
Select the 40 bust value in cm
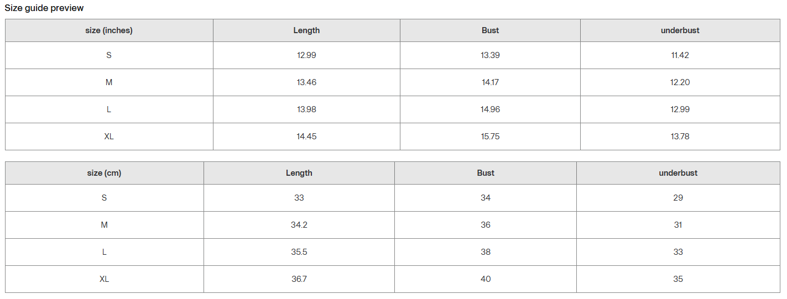(x=486, y=279)
